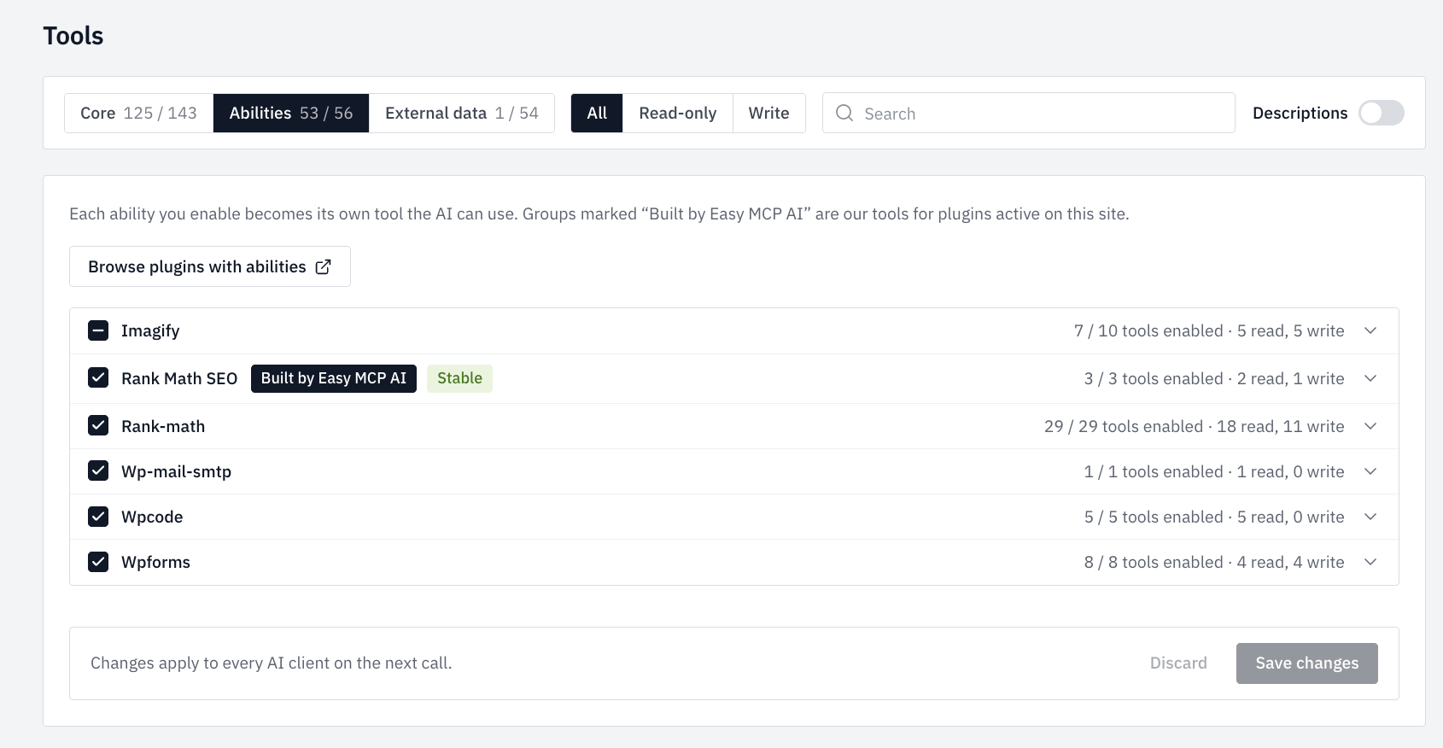Select the Abilities tab

(x=291, y=113)
